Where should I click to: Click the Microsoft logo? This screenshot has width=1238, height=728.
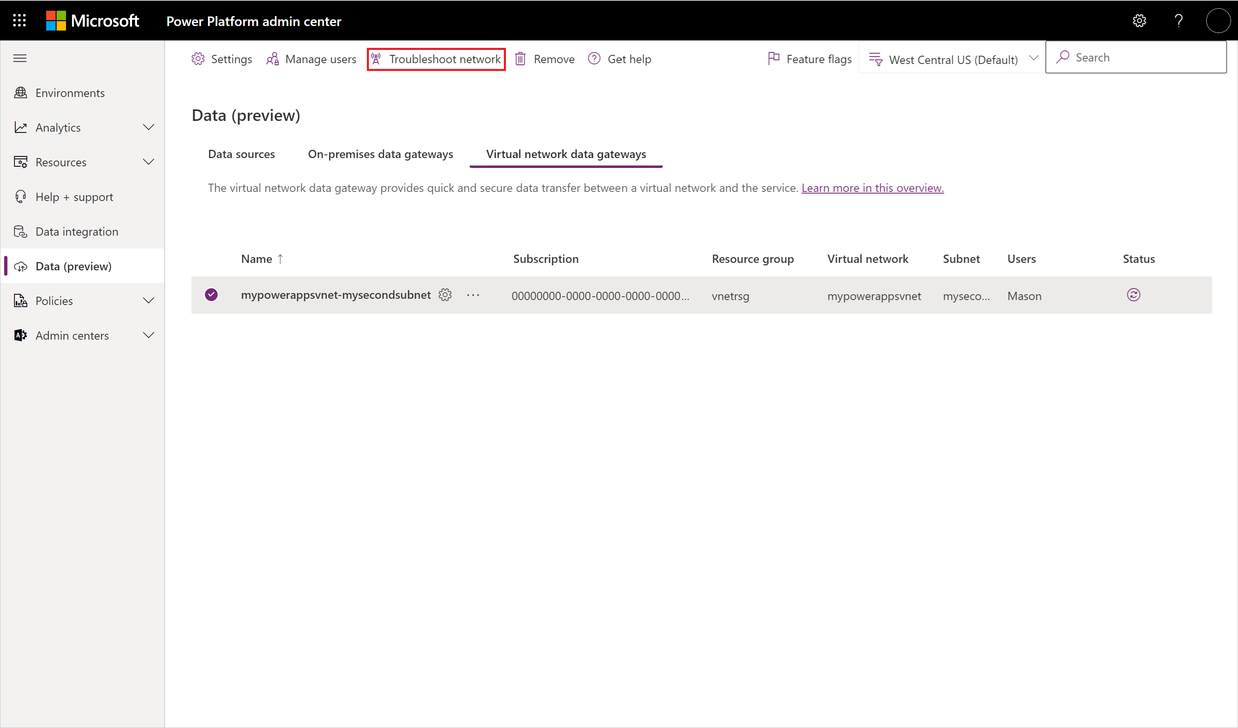pos(92,21)
